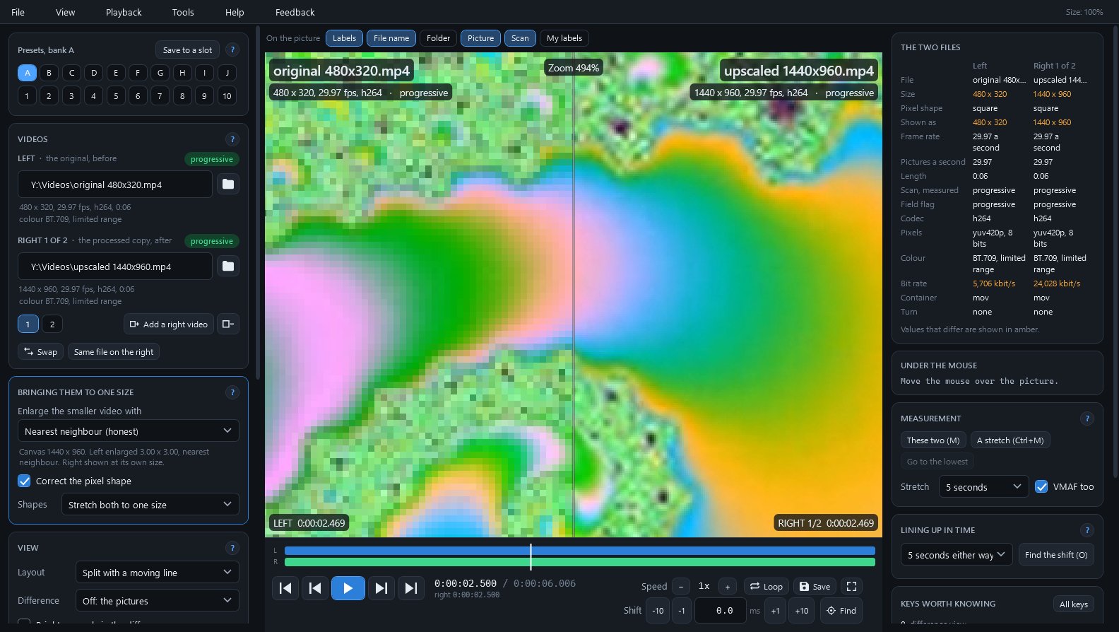
Task: Open help for Bringing them to one size
Action: [x=232, y=392]
